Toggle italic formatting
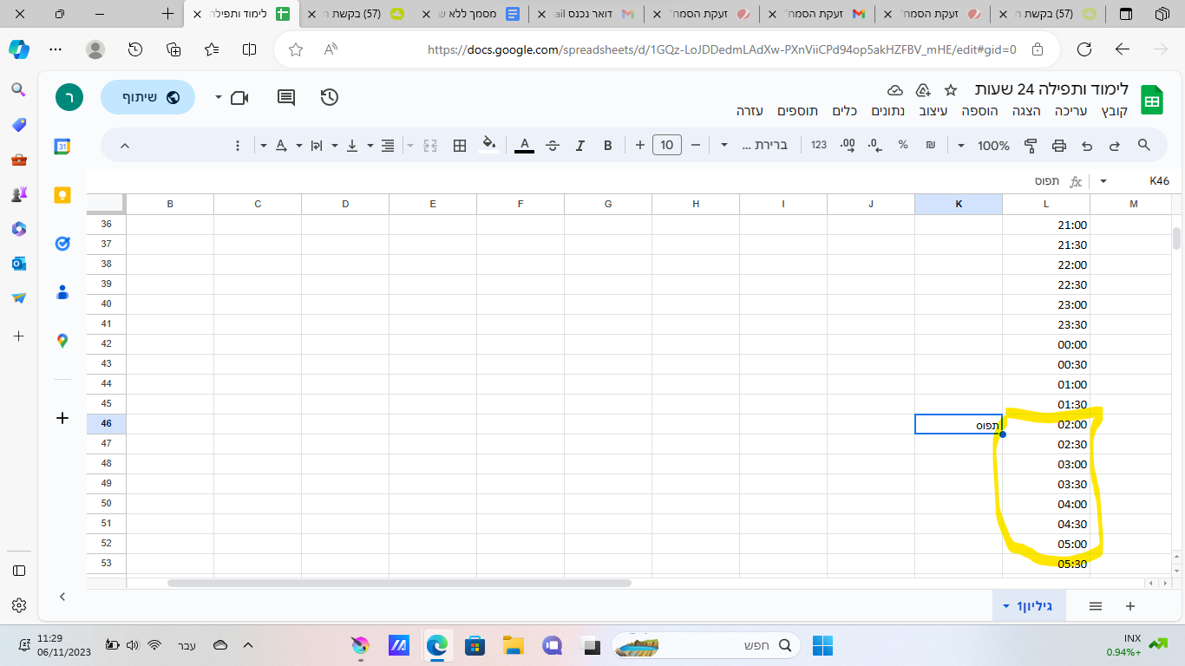Screen dimensions: 1185x666 580,145
